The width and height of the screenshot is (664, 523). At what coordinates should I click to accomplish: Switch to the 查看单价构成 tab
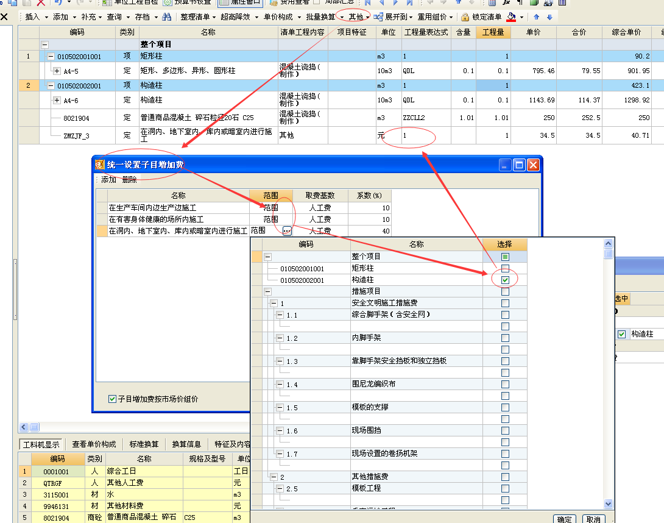point(94,444)
